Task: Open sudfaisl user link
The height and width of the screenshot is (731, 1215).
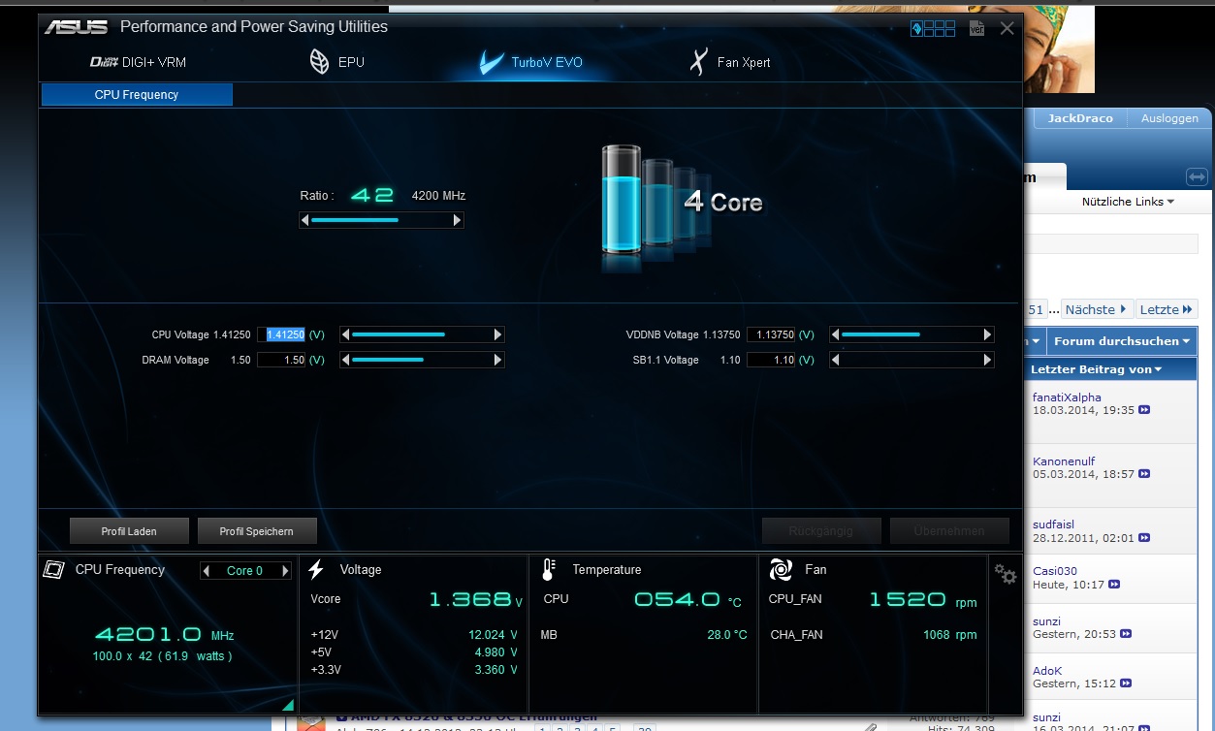Action: (x=1053, y=524)
